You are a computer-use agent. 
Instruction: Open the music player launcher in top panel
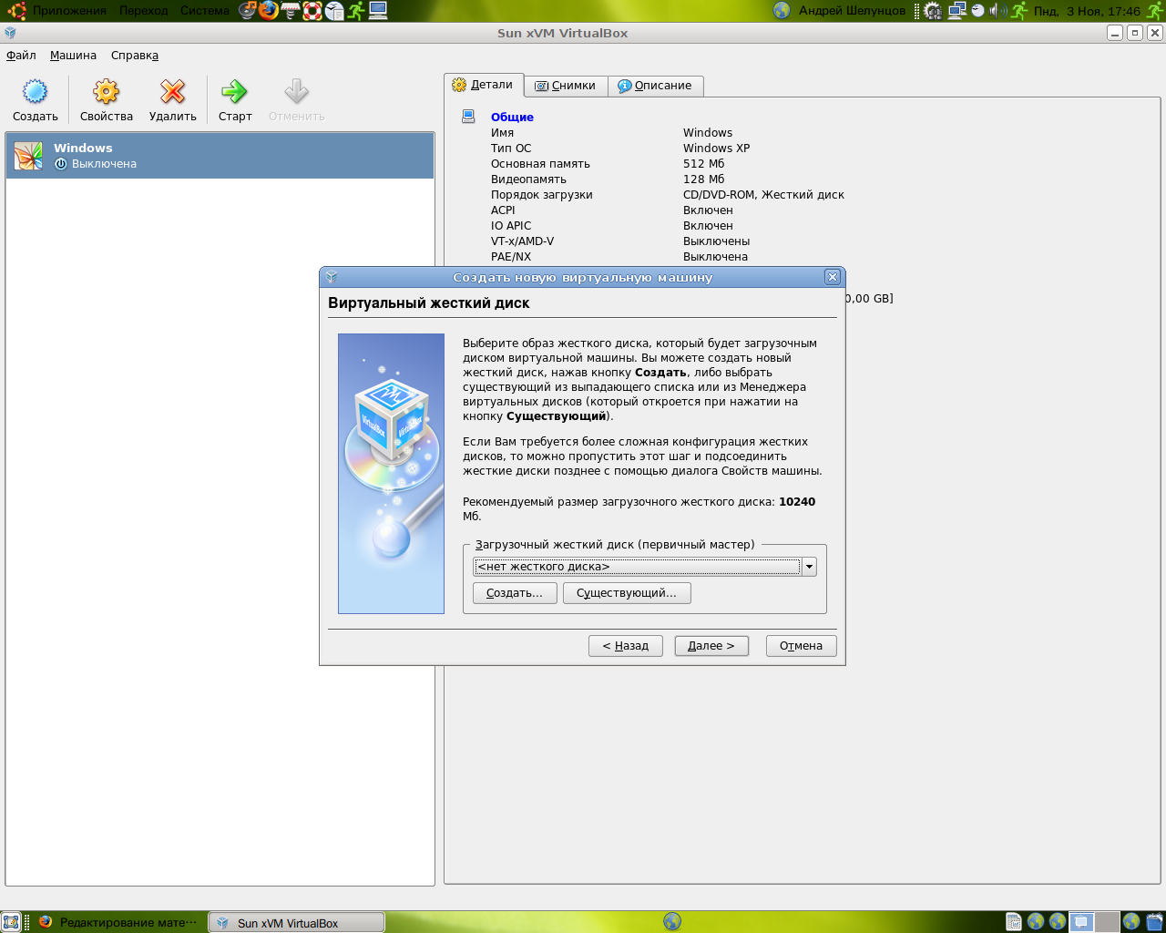[x=248, y=11]
